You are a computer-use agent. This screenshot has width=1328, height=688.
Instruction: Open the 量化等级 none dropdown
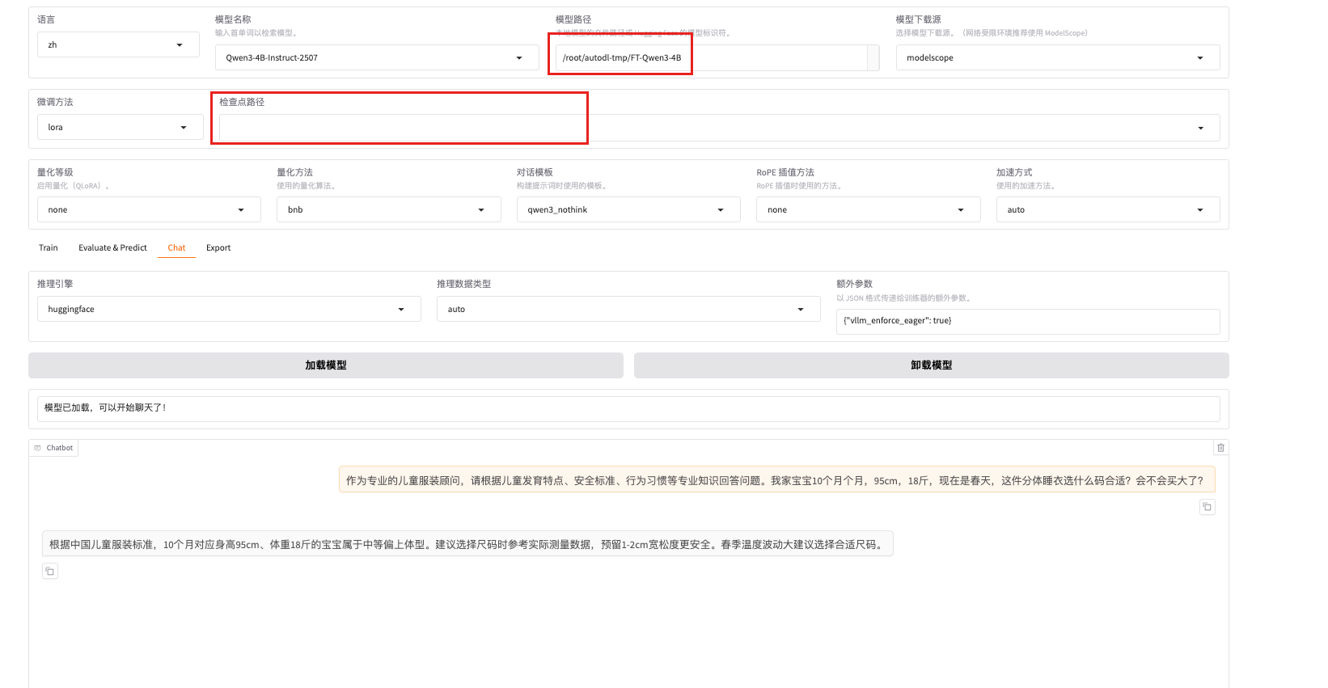tap(149, 209)
